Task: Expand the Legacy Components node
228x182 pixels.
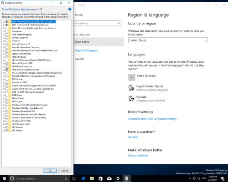Action: point(4,54)
